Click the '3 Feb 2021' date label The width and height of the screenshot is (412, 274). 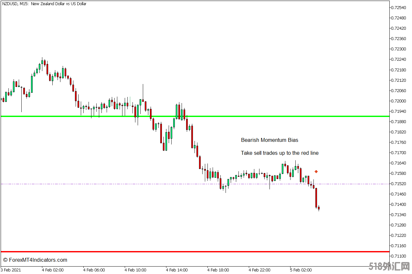coord(11,270)
